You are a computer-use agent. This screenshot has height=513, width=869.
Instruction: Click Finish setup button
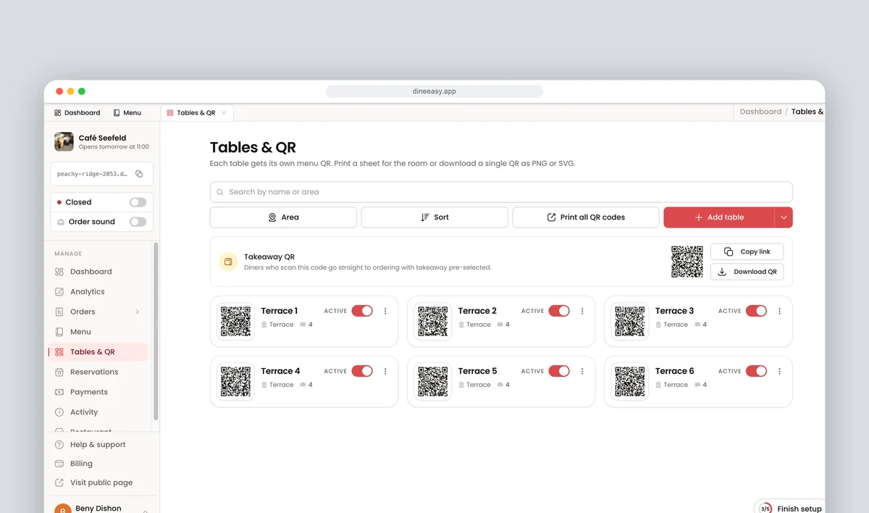(x=789, y=509)
